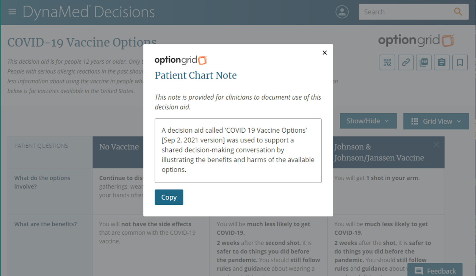Open the Feedback button
Viewport: 476px width, 276px height.
pos(435,271)
